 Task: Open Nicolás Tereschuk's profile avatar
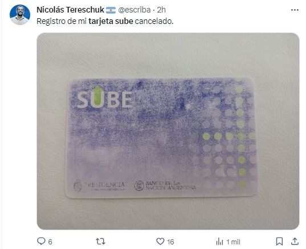click(x=20, y=15)
